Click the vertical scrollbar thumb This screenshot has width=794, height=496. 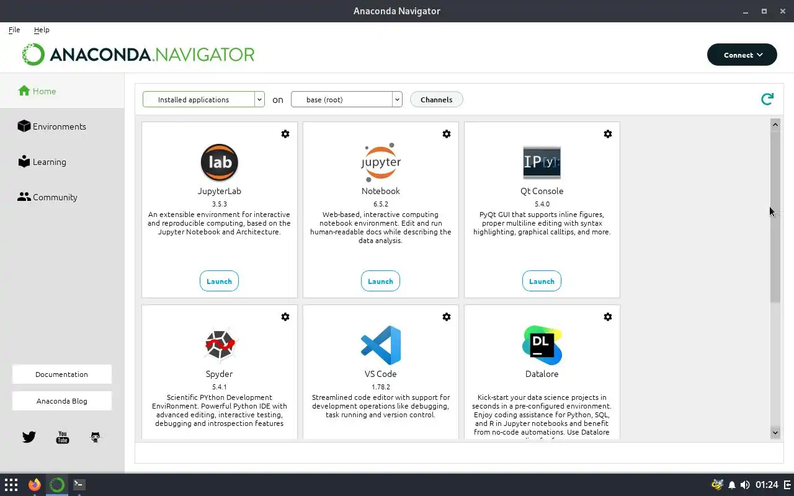tap(775, 216)
